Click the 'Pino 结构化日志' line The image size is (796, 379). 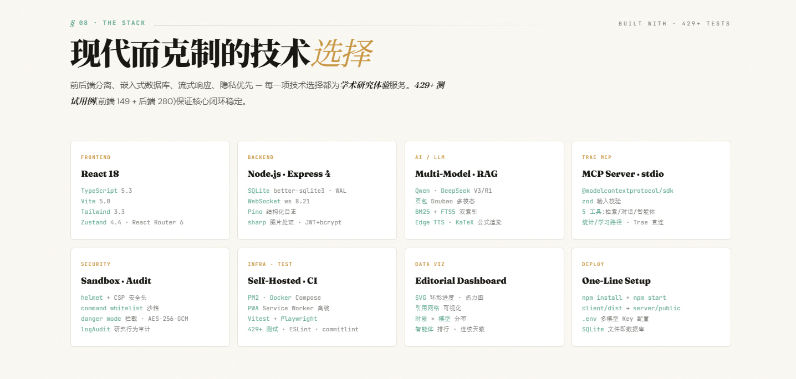click(272, 212)
